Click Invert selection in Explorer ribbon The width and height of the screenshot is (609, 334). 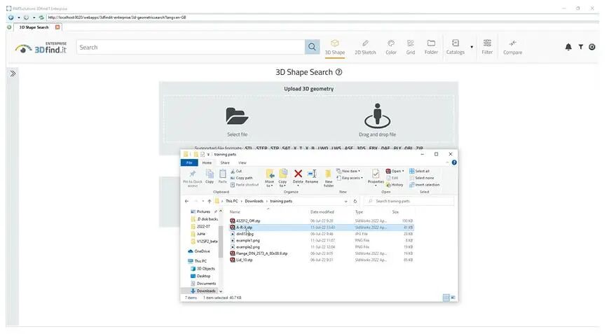425,185
